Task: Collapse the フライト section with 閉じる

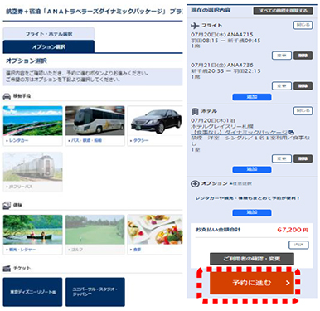Action: click(303, 25)
